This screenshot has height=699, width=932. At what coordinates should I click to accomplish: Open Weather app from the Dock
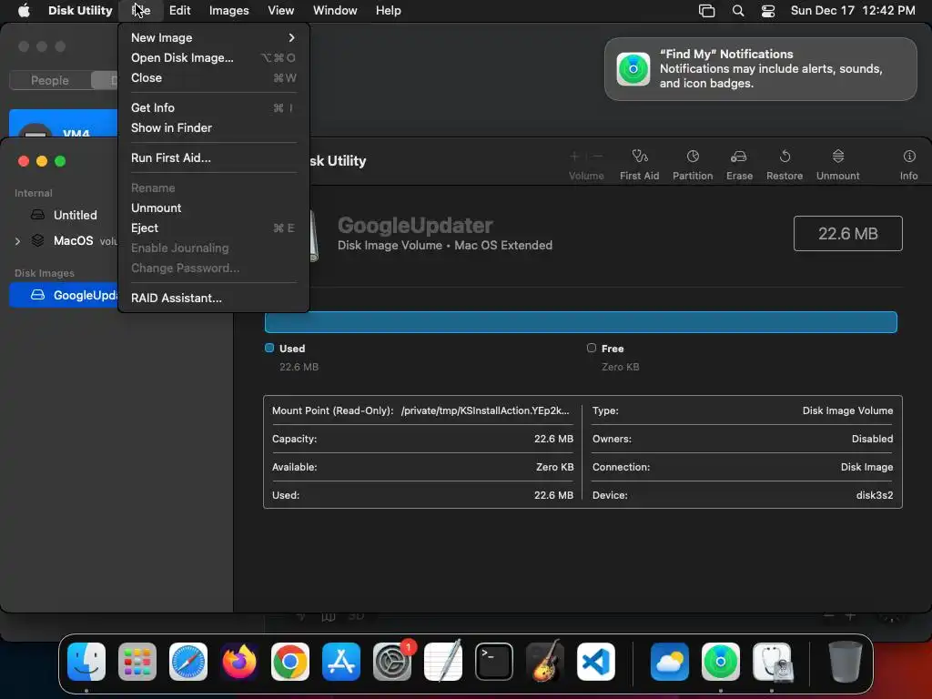[669, 662]
